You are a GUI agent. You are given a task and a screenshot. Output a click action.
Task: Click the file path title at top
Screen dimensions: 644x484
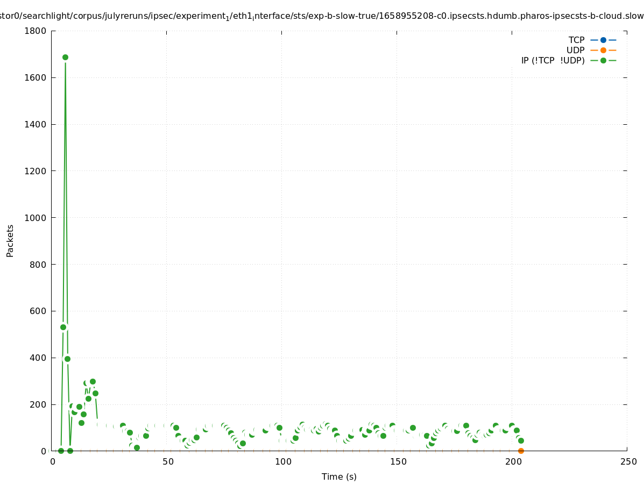pos(322,17)
